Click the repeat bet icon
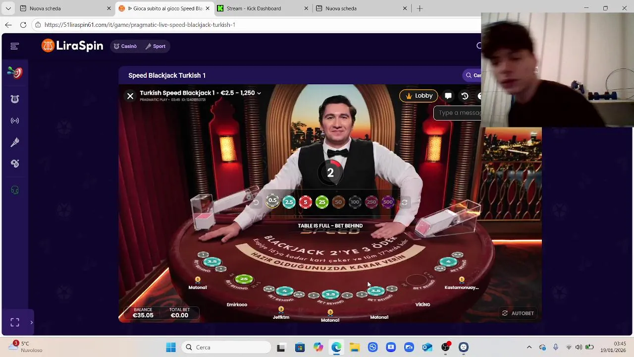Screen dimensions: 634x357 click(x=404, y=202)
